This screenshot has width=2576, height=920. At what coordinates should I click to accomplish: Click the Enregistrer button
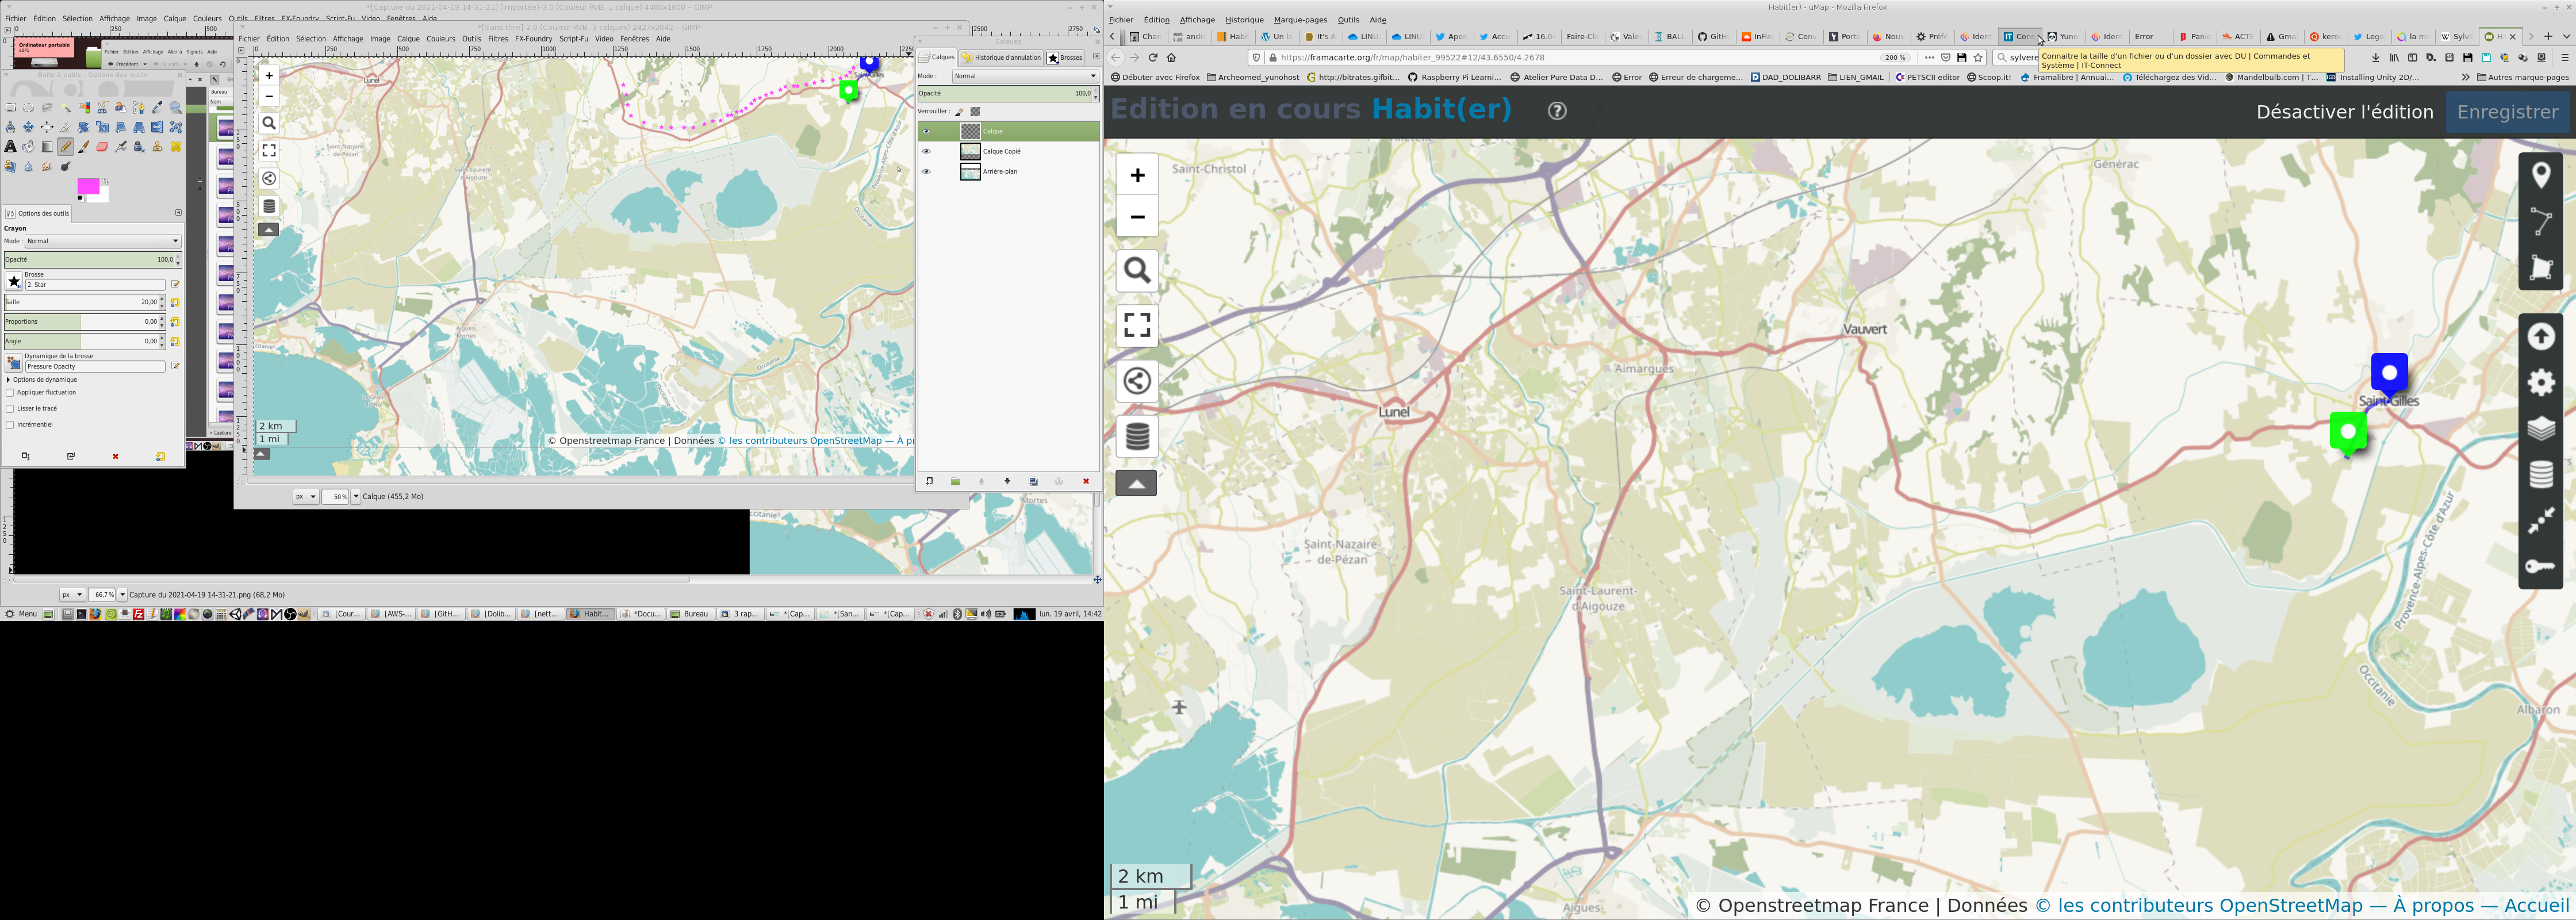(x=2507, y=112)
